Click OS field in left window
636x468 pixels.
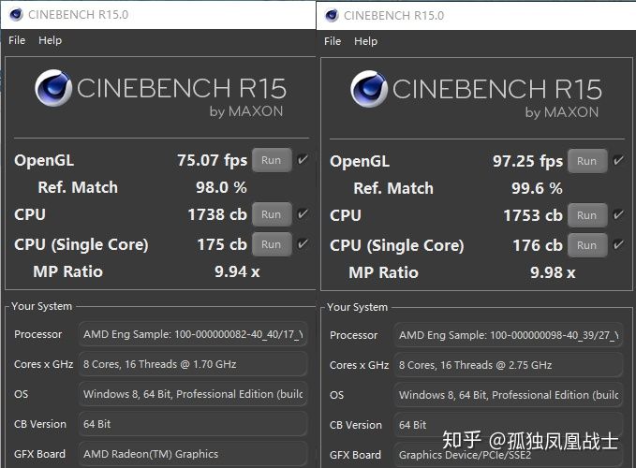pos(193,394)
